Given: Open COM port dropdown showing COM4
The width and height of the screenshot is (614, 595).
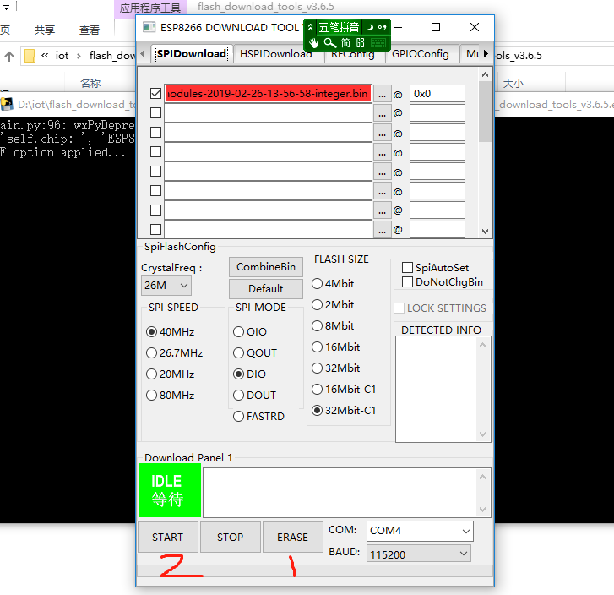Looking at the screenshot, I should (x=420, y=531).
